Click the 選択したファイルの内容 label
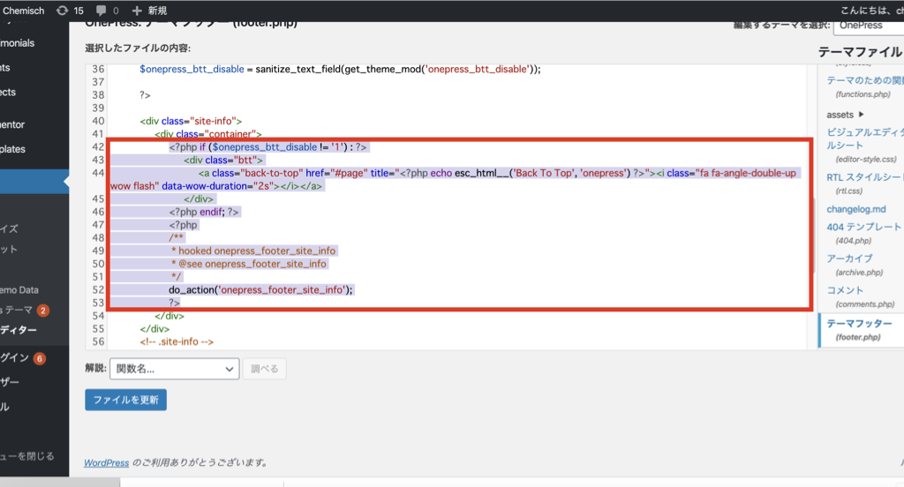Image resolution: width=904 pixels, height=487 pixels. (138, 48)
